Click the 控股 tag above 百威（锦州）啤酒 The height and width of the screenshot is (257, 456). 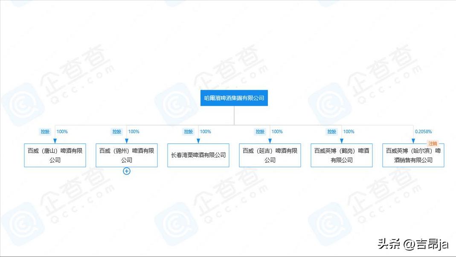click(116, 131)
